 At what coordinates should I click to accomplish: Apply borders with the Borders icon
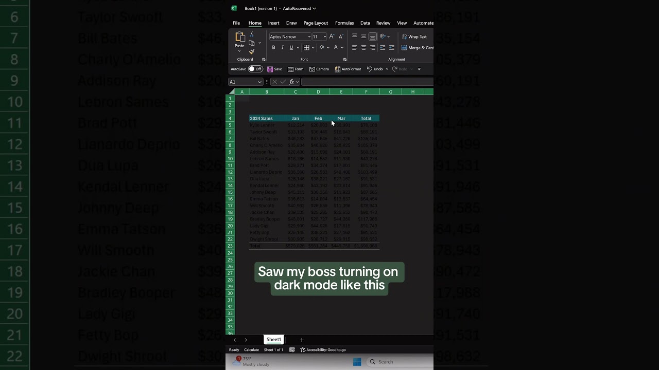click(x=306, y=47)
